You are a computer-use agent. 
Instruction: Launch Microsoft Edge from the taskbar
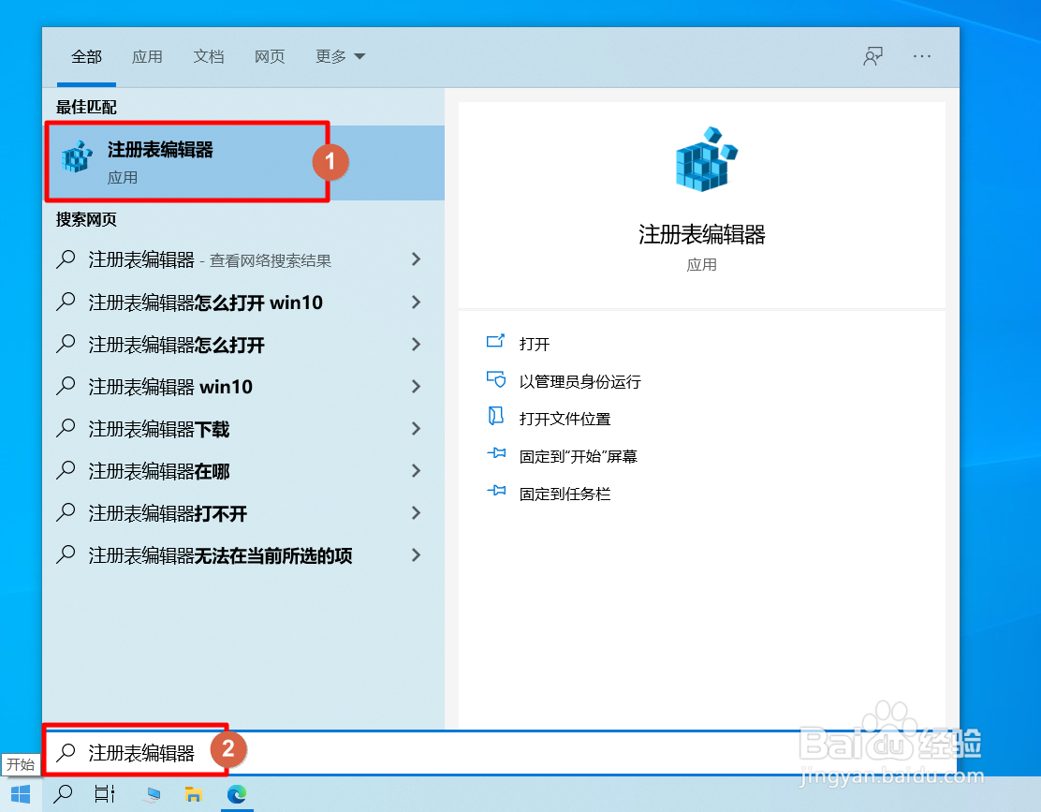(x=237, y=794)
